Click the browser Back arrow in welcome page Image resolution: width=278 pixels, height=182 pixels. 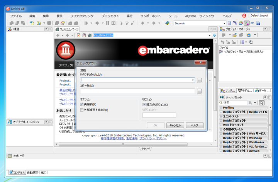click(x=58, y=35)
